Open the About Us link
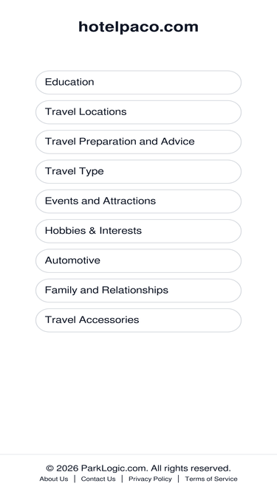Screen dimensions: 277x492 coord(54,479)
